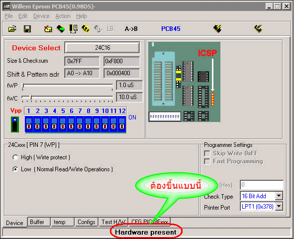Adjust the tWC slider
The image size is (295, 239).
click(x=31, y=98)
